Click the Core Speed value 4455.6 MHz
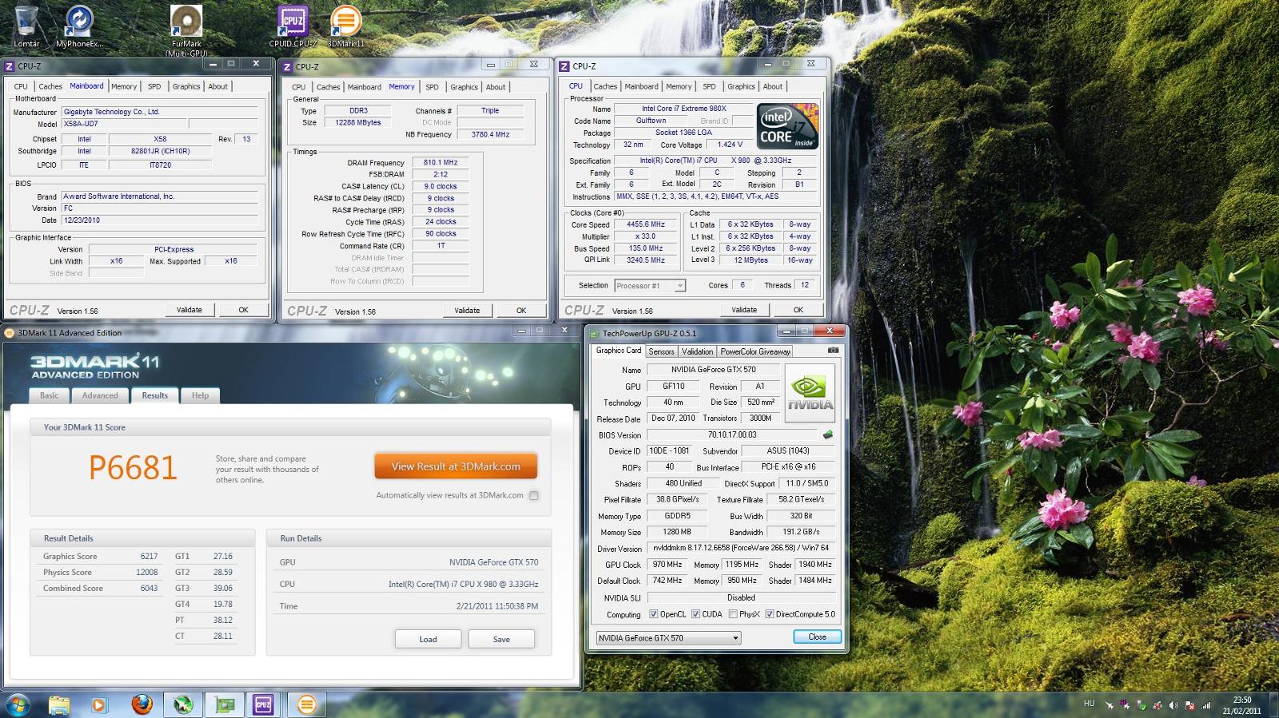The height and width of the screenshot is (718, 1279). point(645,224)
